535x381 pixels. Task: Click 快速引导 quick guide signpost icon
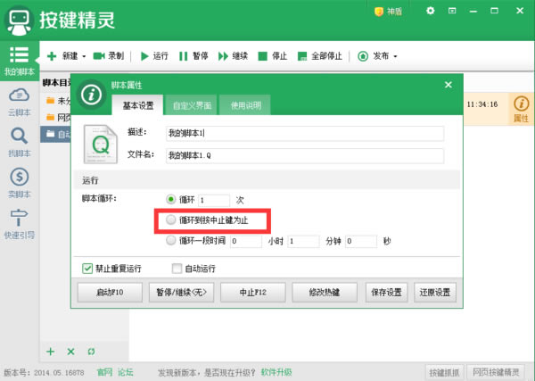[19, 218]
